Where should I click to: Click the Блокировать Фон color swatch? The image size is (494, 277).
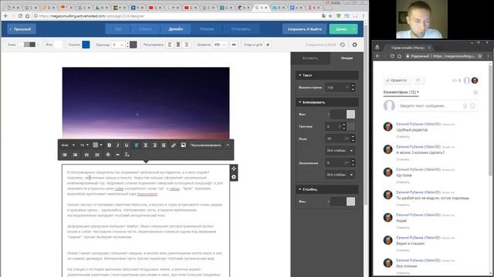pyautogui.click(x=350, y=115)
